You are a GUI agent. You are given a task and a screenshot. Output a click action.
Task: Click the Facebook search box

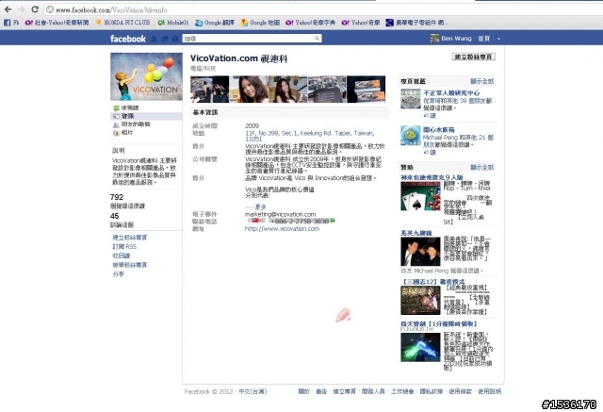pos(252,39)
